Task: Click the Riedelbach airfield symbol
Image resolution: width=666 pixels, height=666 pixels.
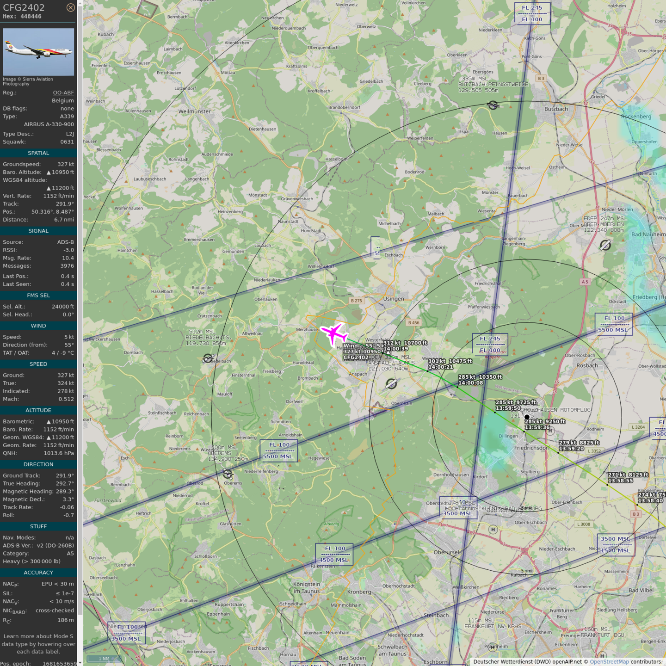Action: (208, 358)
